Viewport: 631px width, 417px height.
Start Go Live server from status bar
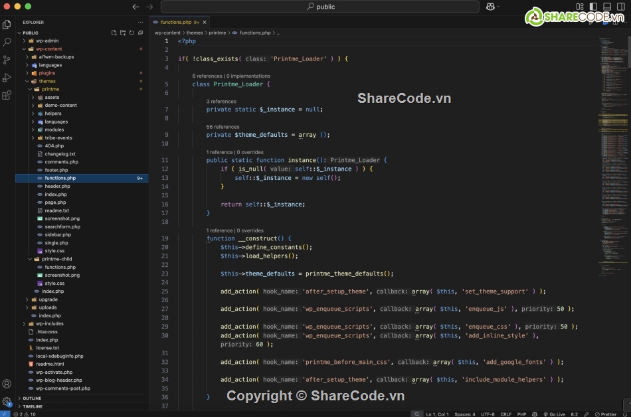tap(554, 414)
